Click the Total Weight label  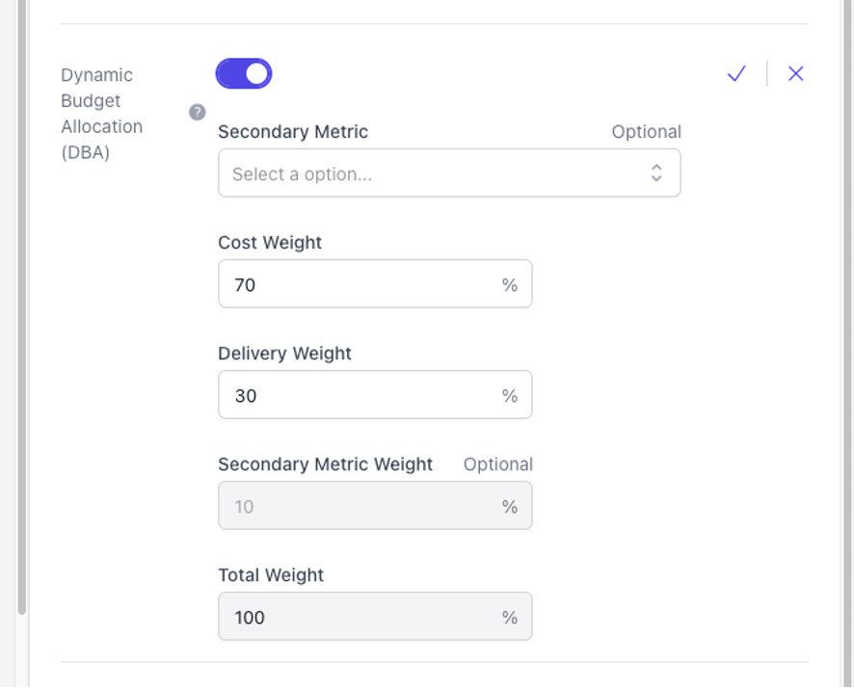(x=271, y=575)
